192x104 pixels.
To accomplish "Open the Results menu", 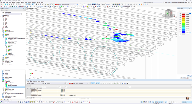I will point(22,2).
